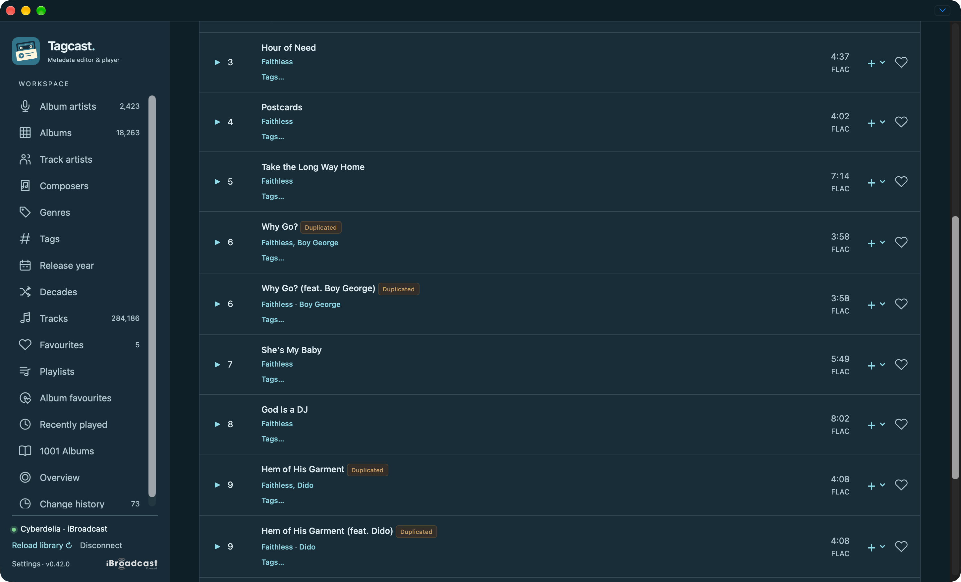Click the Favourites heart icon in sidebar
The image size is (961, 582).
point(25,345)
